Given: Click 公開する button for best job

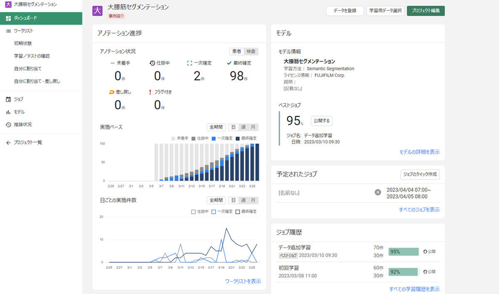Looking at the screenshot, I should click(x=321, y=121).
